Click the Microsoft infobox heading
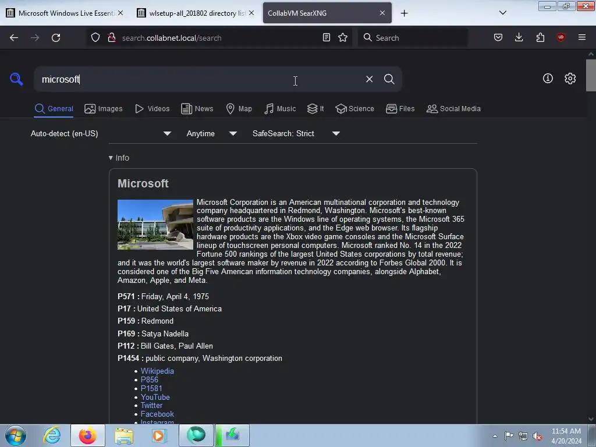 [143, 183]
